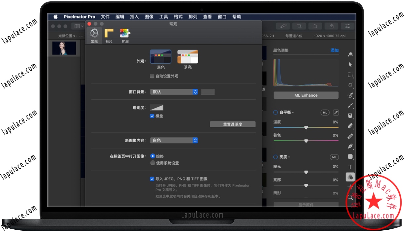This screenshot has width=404, height=231.
Task: Select the Arrange arrow tool
Action: click(x=350, y=64)
